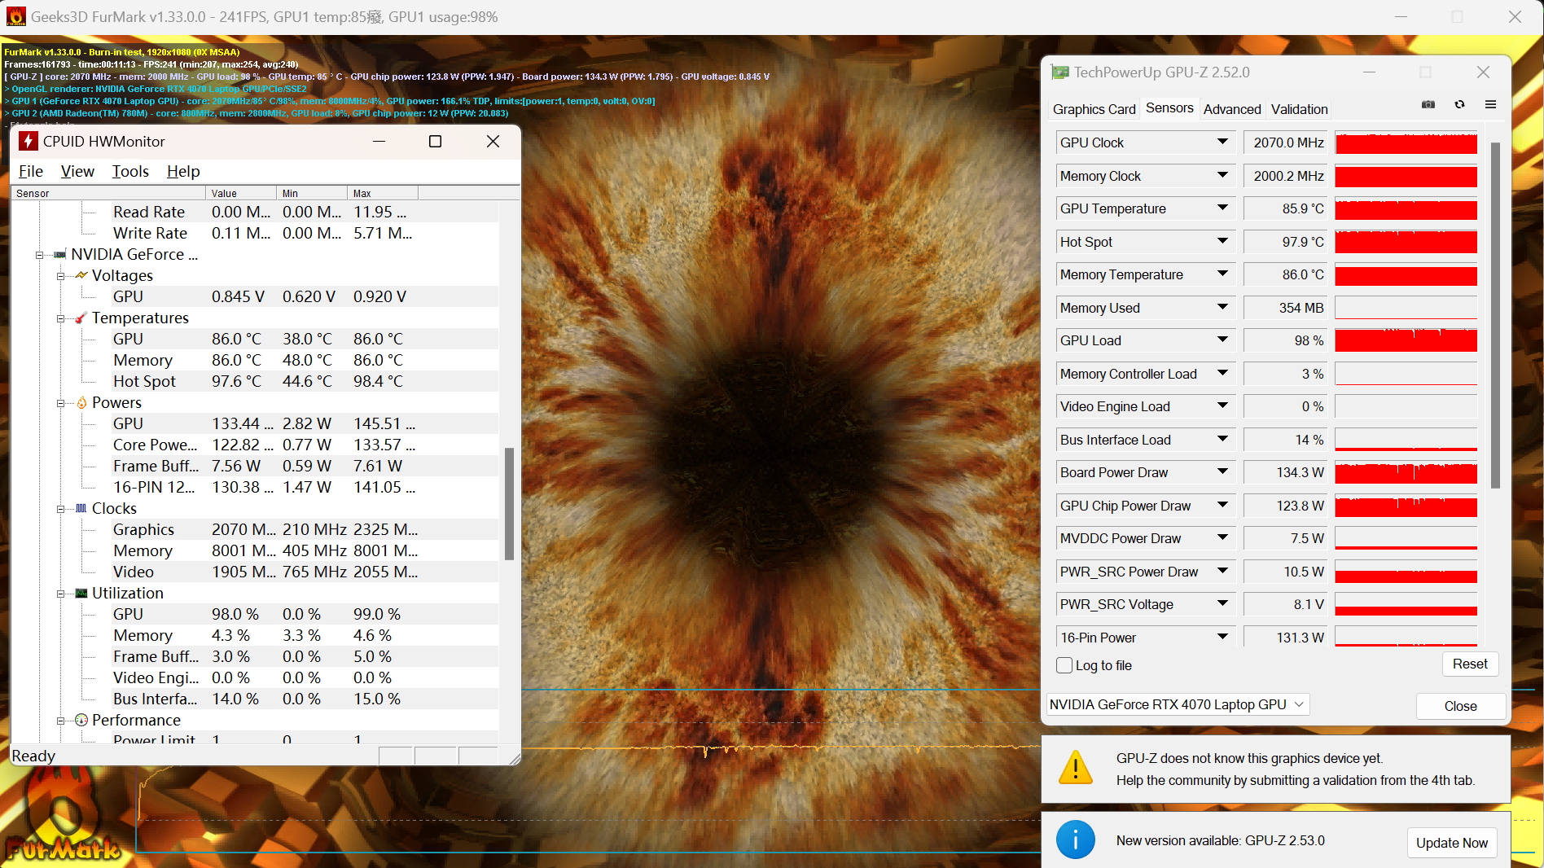Click the Utilization chip icon
This screenshot has height=868, width=1544.
click(x=81, y=593)
